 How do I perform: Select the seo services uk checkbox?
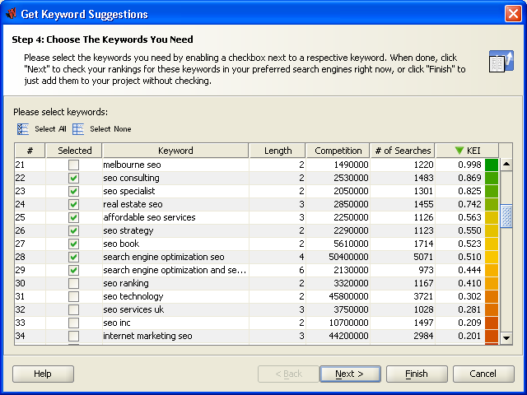tap(73, 309)
